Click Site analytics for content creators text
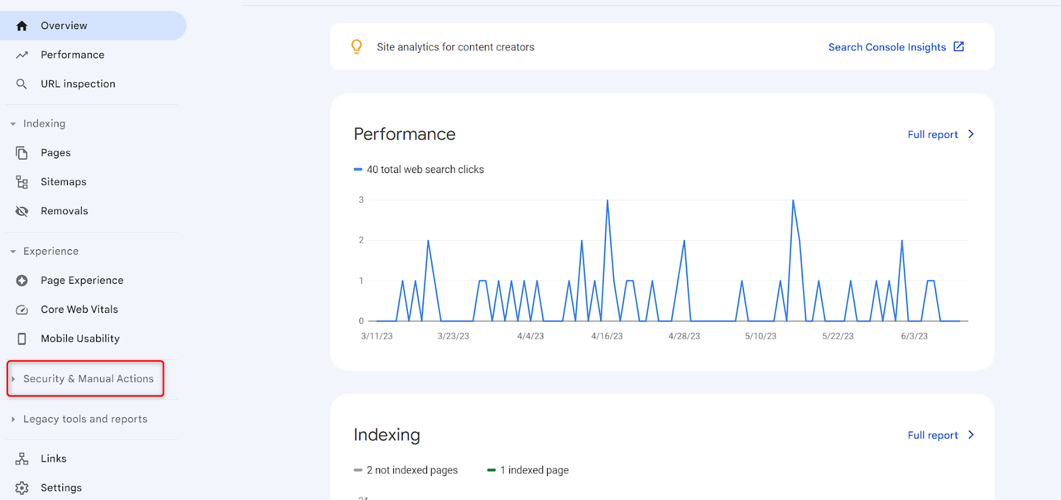 [x=456, y=47]
